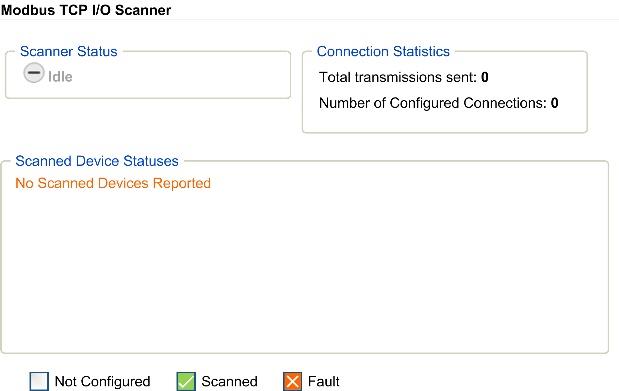Click the Modbus TCP I/O Scanner title
619x391 pixels.
pyautogui.click(x=86, y=10)
